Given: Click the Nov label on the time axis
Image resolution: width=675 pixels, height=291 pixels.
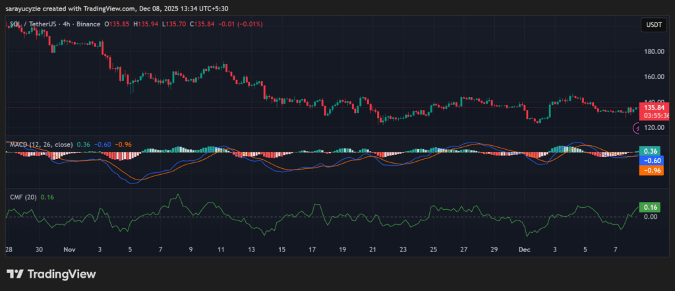Looking at the screenshot, I should (69, 251).
